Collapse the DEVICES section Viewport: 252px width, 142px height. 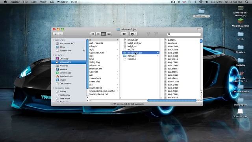point(54,40)
